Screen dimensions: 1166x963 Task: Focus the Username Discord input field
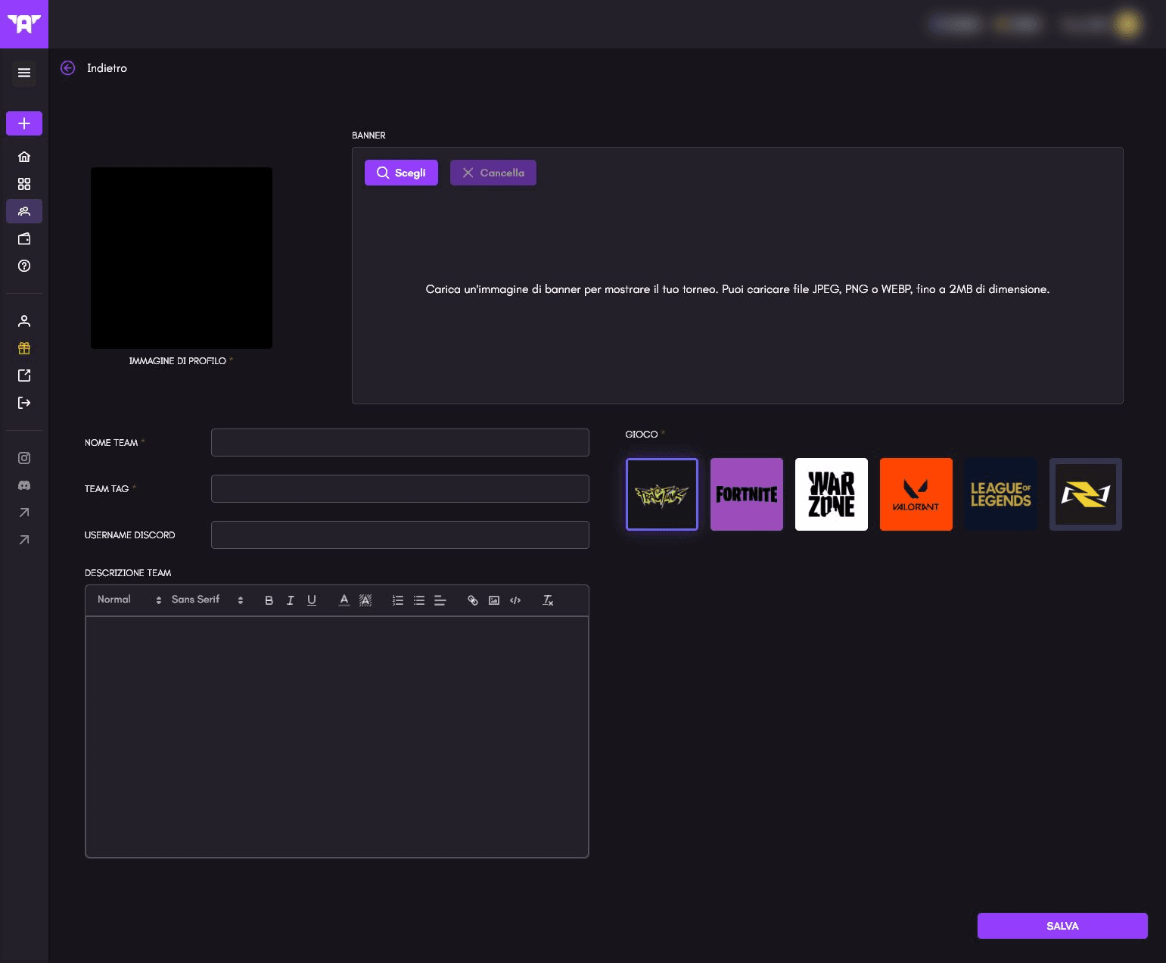(400, 535)
